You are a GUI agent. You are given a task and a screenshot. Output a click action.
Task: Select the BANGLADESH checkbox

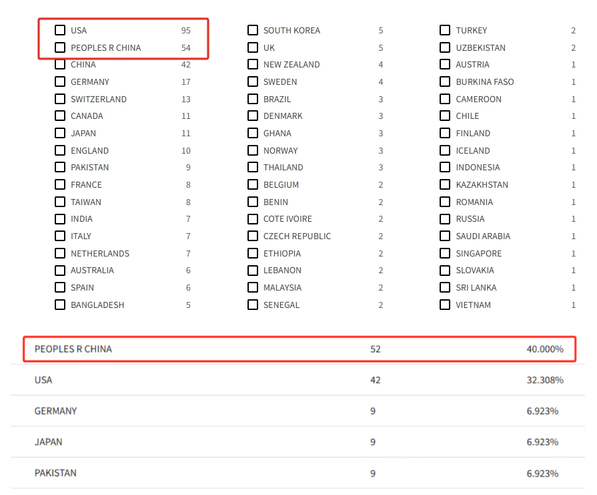point(60,305)
